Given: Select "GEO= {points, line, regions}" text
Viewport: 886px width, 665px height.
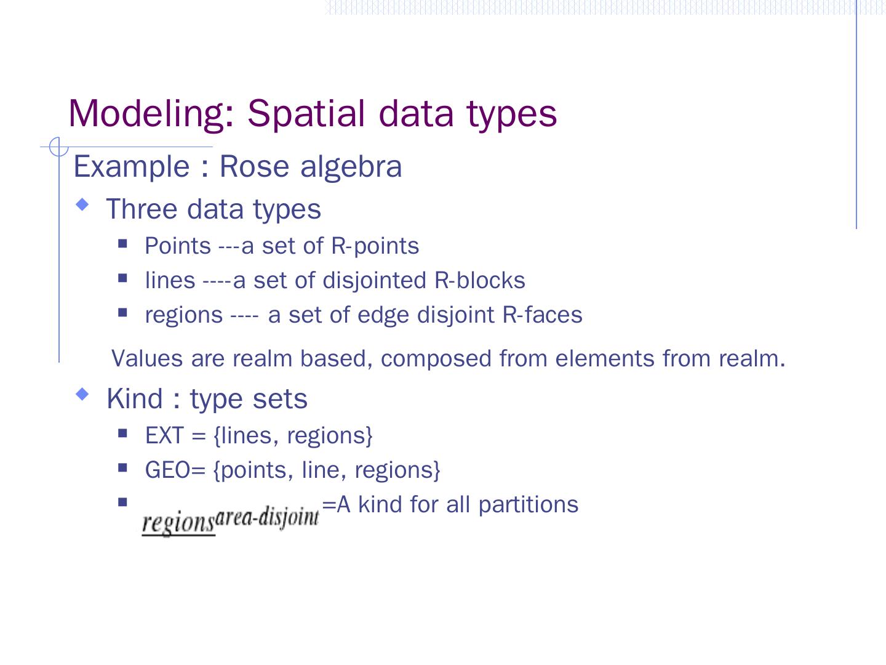Looking at the screenshot, I should coord(293,470).
